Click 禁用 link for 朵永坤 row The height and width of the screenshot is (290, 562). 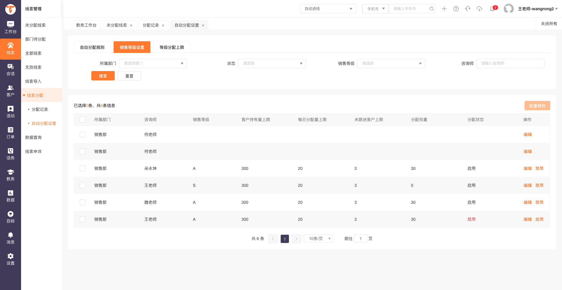[x=539, y=168]
